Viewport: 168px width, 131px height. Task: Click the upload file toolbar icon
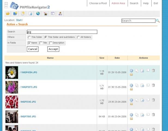[x=31, y=13]
